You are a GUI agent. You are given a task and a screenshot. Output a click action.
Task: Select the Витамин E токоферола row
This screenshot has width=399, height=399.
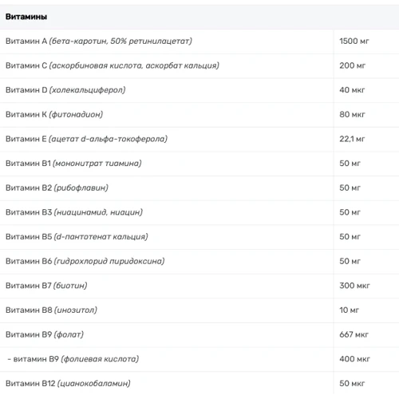(x=199, y=140)
